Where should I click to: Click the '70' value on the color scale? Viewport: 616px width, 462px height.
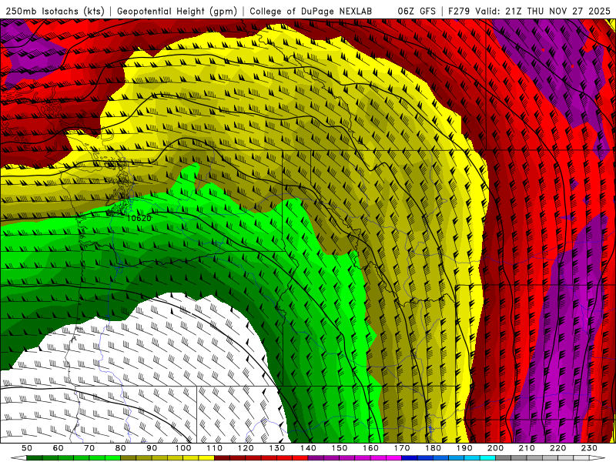89,448
